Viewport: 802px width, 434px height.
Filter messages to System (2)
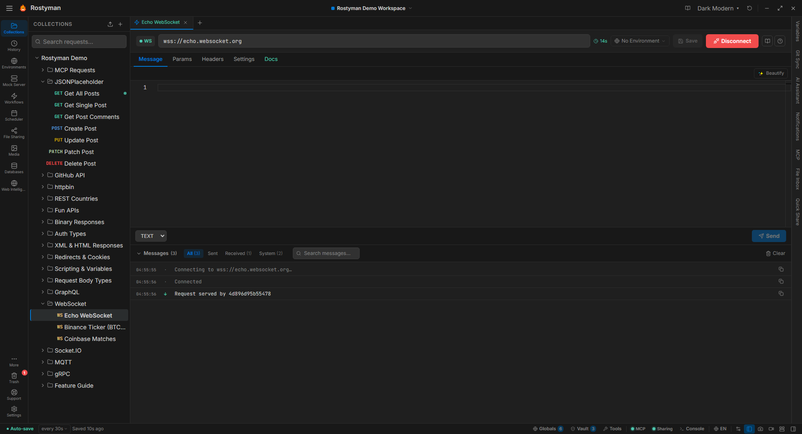click(x=271, y=253)
